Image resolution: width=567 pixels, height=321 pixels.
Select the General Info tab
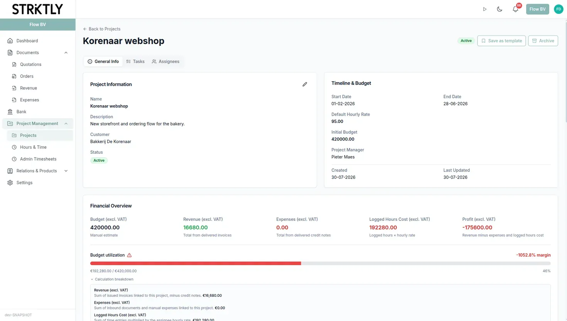[103, 62]
